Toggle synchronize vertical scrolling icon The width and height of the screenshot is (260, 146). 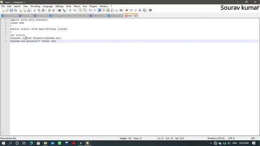(x=80, y=10)
